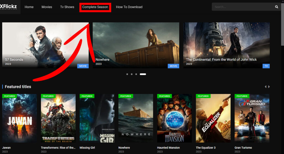Open The Equalizer 3 poster
Image resolution: width=284 pixels, height=154 pixels.
[x=213, y=118]
